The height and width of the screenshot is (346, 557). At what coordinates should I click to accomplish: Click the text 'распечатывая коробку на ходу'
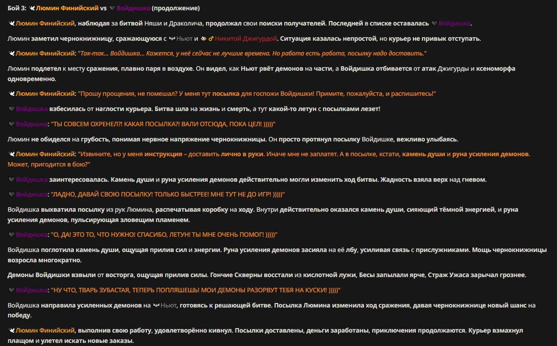(204, 209)
